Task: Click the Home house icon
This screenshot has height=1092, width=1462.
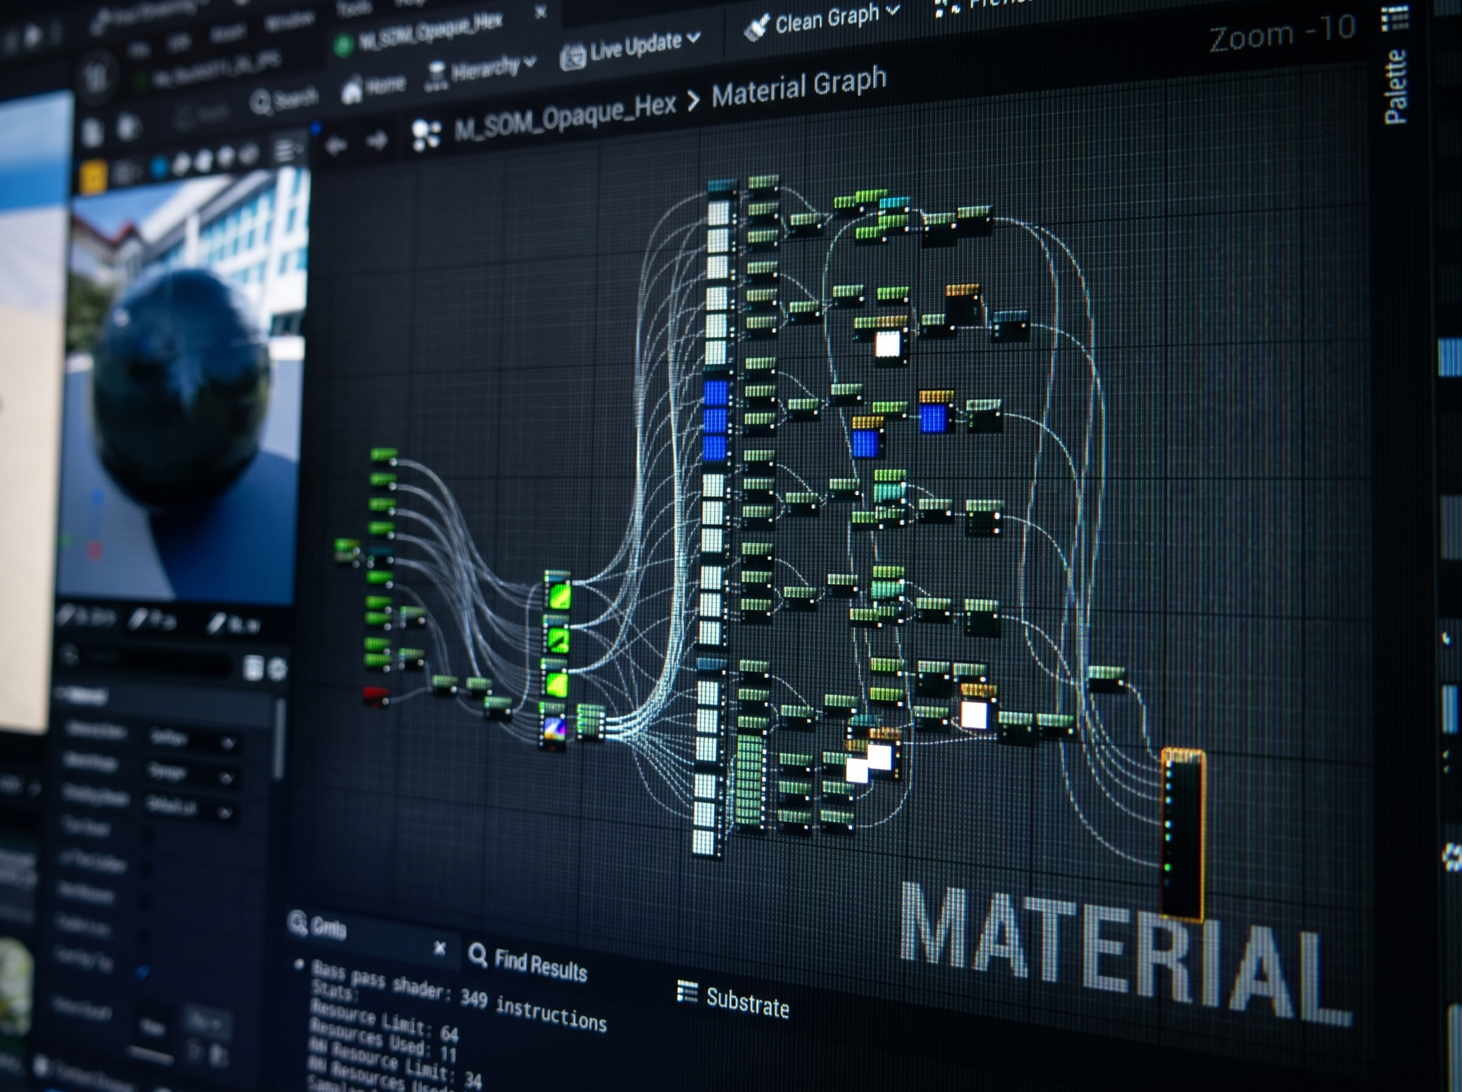Action: click(351, 91)
